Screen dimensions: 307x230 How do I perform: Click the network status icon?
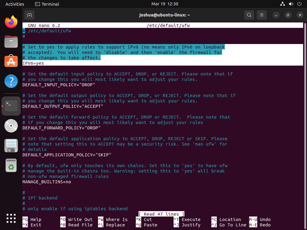pos(282,4)
